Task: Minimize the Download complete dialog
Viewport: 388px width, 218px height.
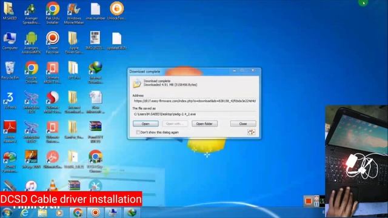Action: point(235,71)
